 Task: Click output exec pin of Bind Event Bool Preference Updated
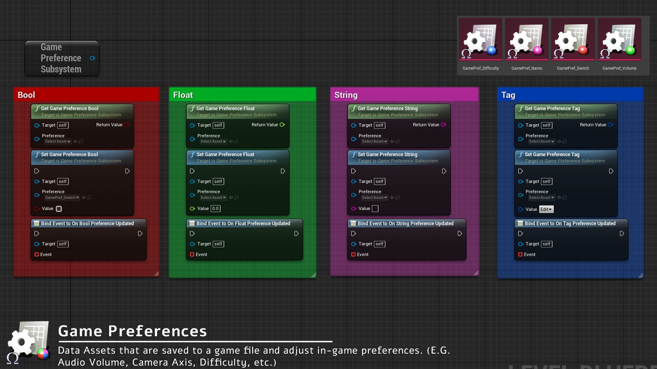click(140, 234)
